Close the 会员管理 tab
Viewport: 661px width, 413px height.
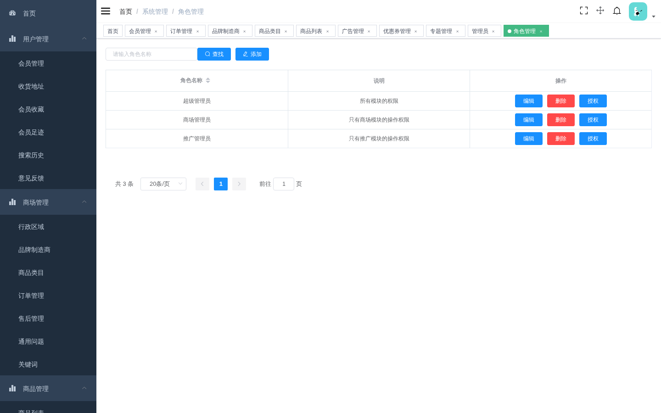click(156, 31)
